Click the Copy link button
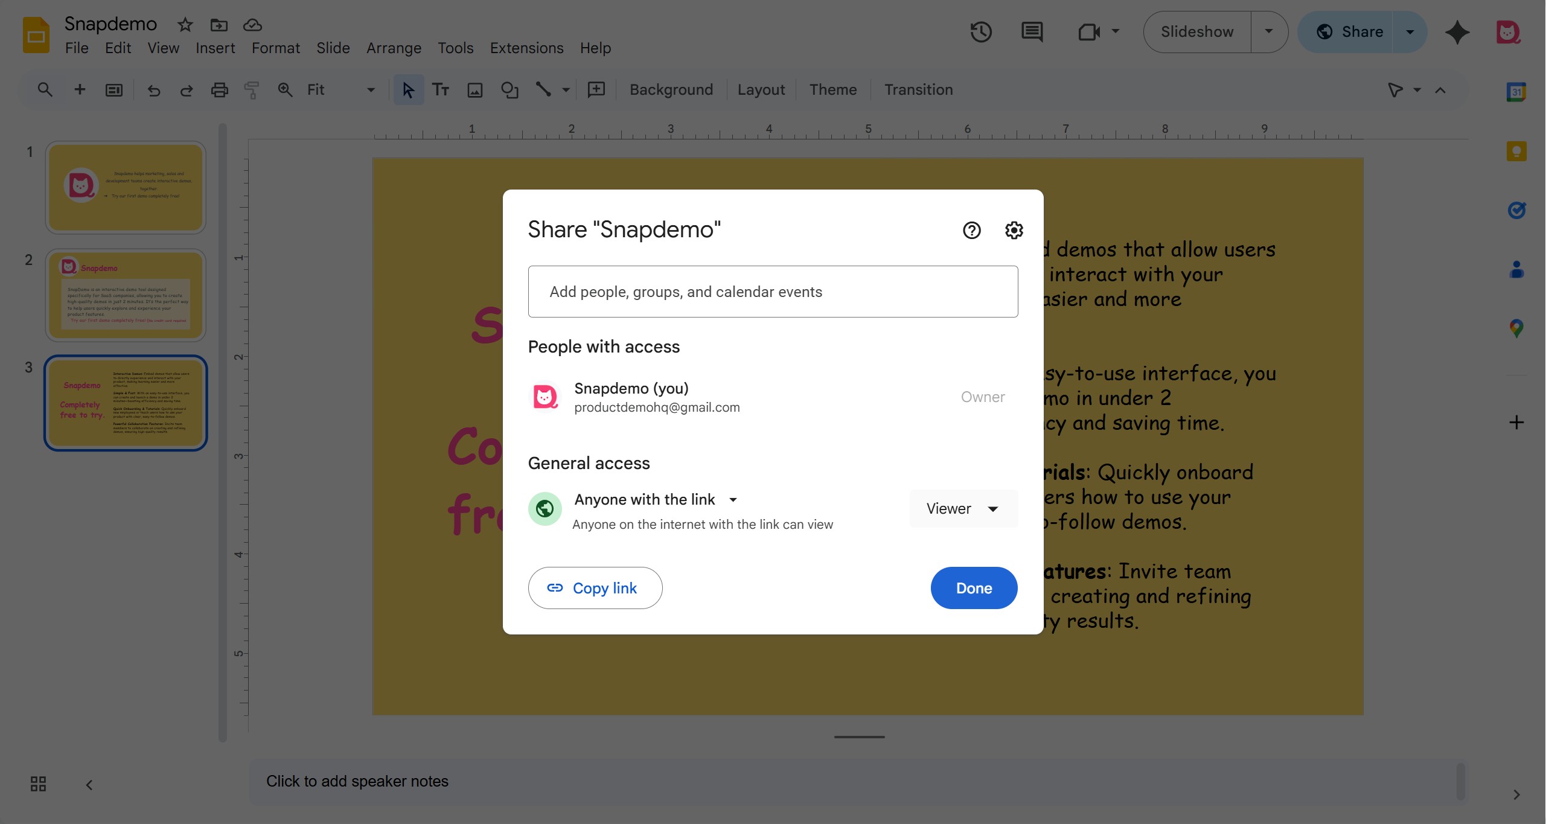1546x824 pixels. click(x=595, y=588)
